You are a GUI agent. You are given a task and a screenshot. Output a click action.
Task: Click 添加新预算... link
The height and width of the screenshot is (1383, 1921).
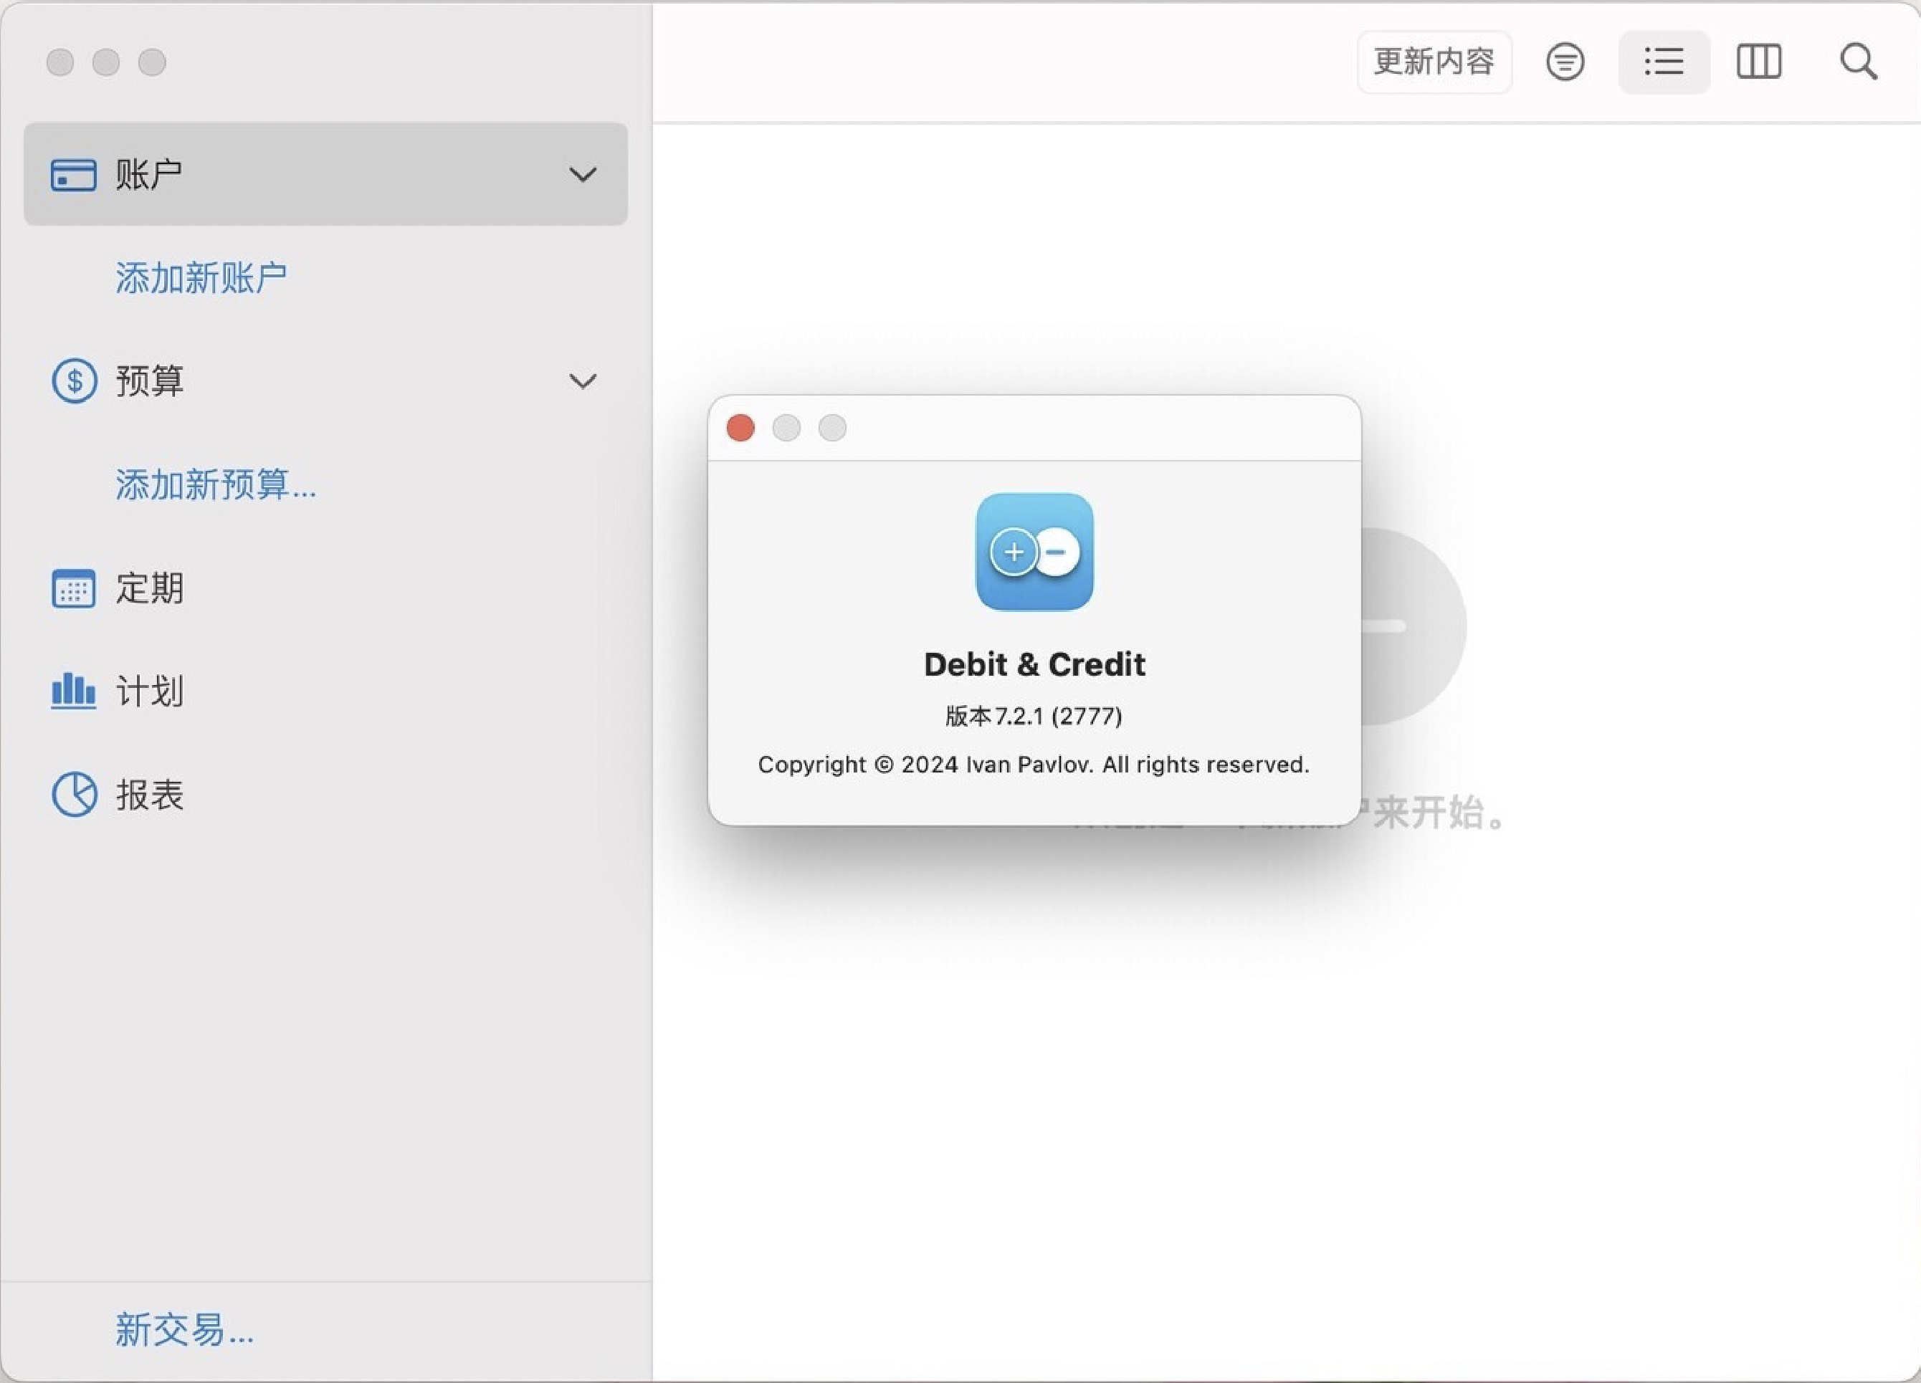click(216, 484)
